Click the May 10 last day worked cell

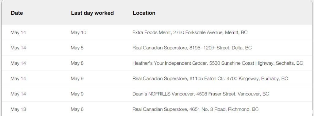point(78,33)
